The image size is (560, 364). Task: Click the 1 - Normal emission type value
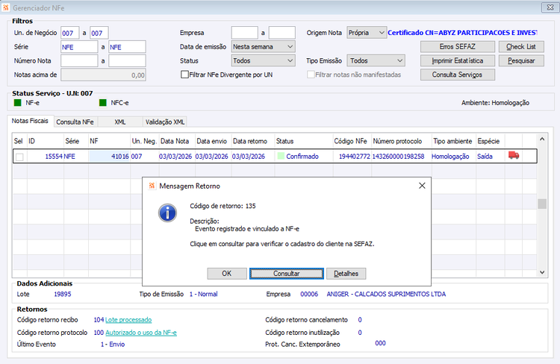click(204, 294)
